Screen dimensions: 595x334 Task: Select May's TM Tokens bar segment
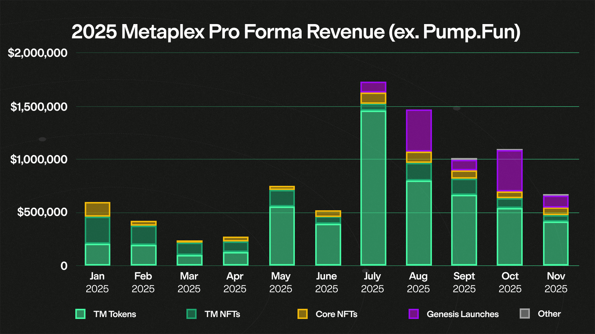pyautogui.click(x=282, y=236)
